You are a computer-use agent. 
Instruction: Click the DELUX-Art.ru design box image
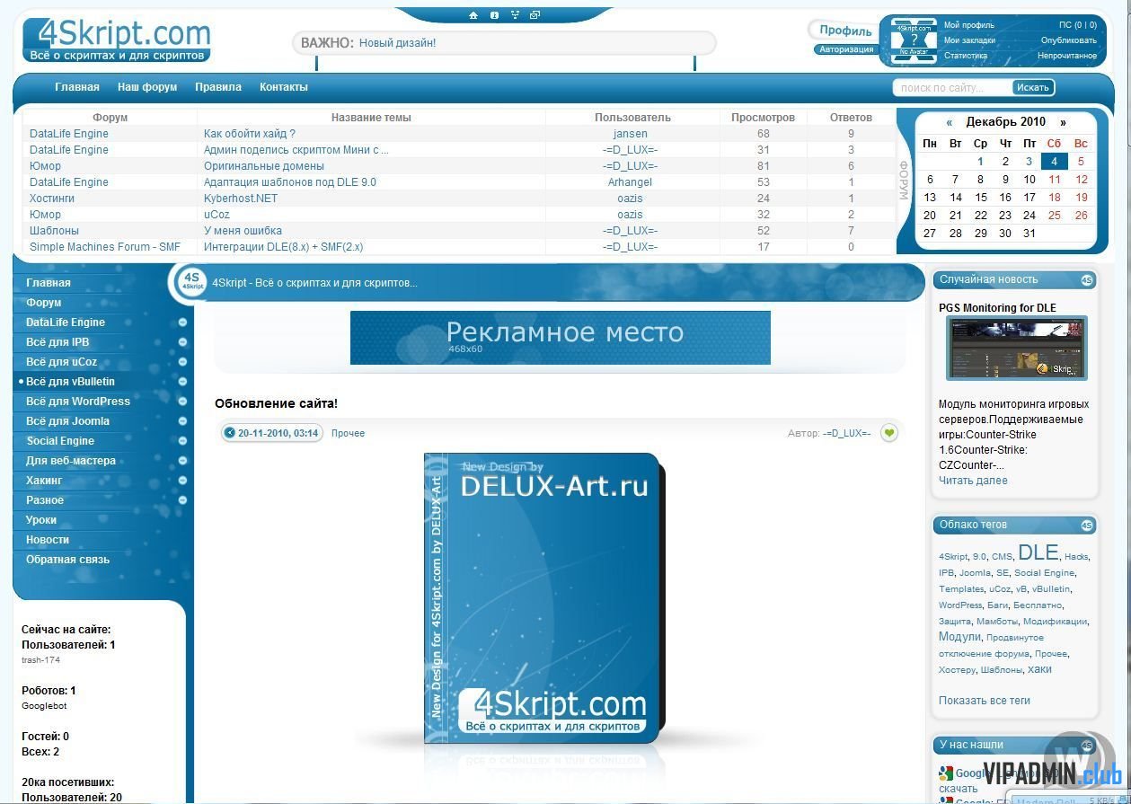[546, 598]
